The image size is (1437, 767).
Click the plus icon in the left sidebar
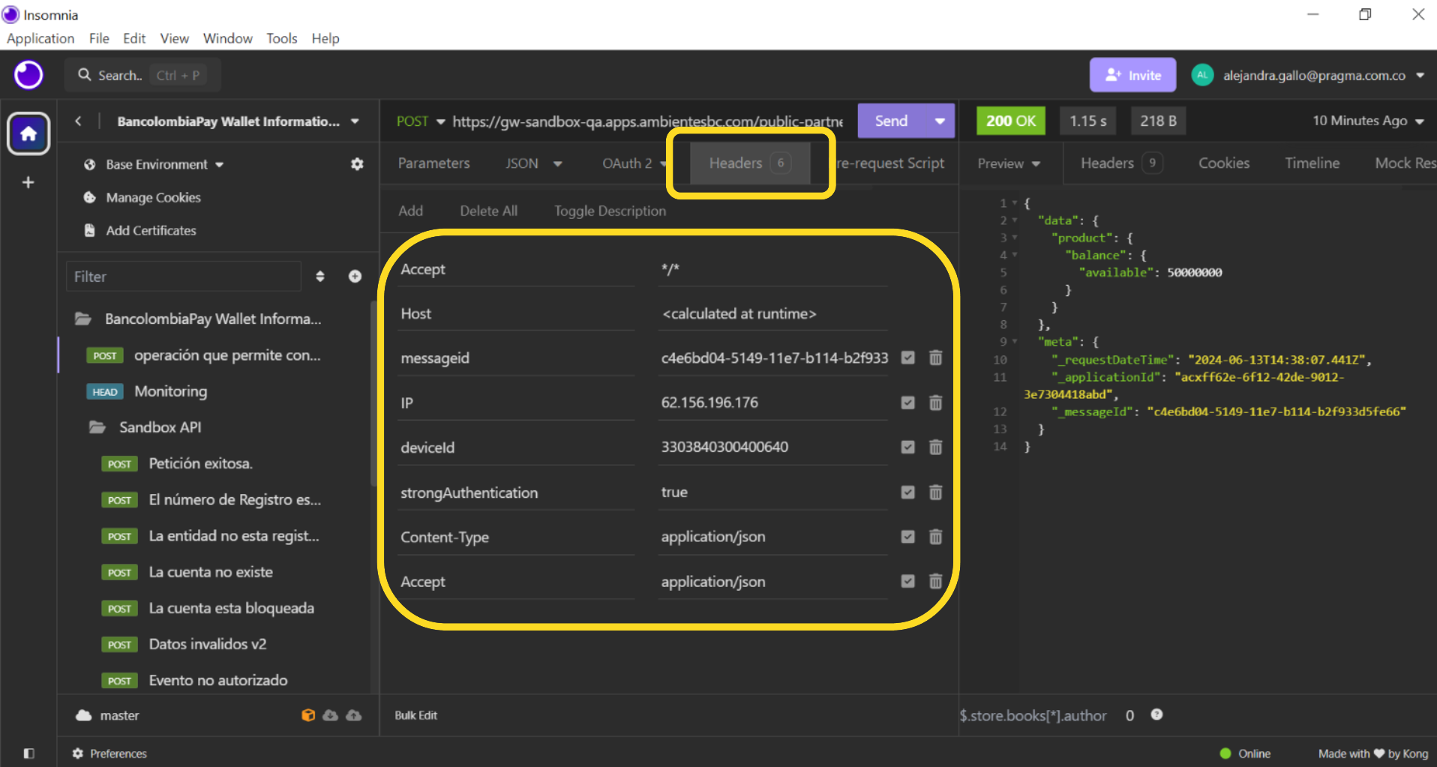(28, 182)
